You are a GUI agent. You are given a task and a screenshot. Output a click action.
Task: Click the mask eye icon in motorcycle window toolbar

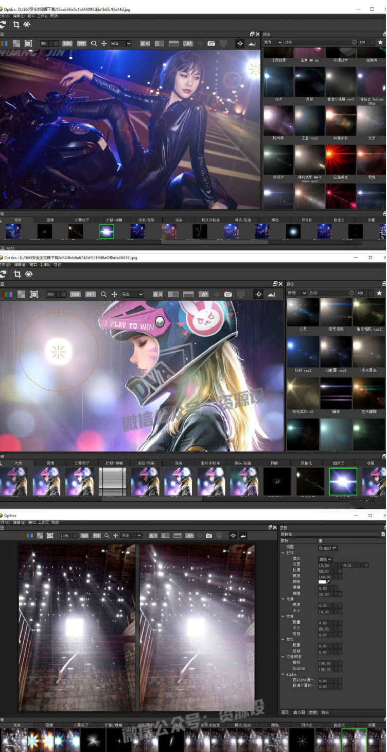pos(27,24)
